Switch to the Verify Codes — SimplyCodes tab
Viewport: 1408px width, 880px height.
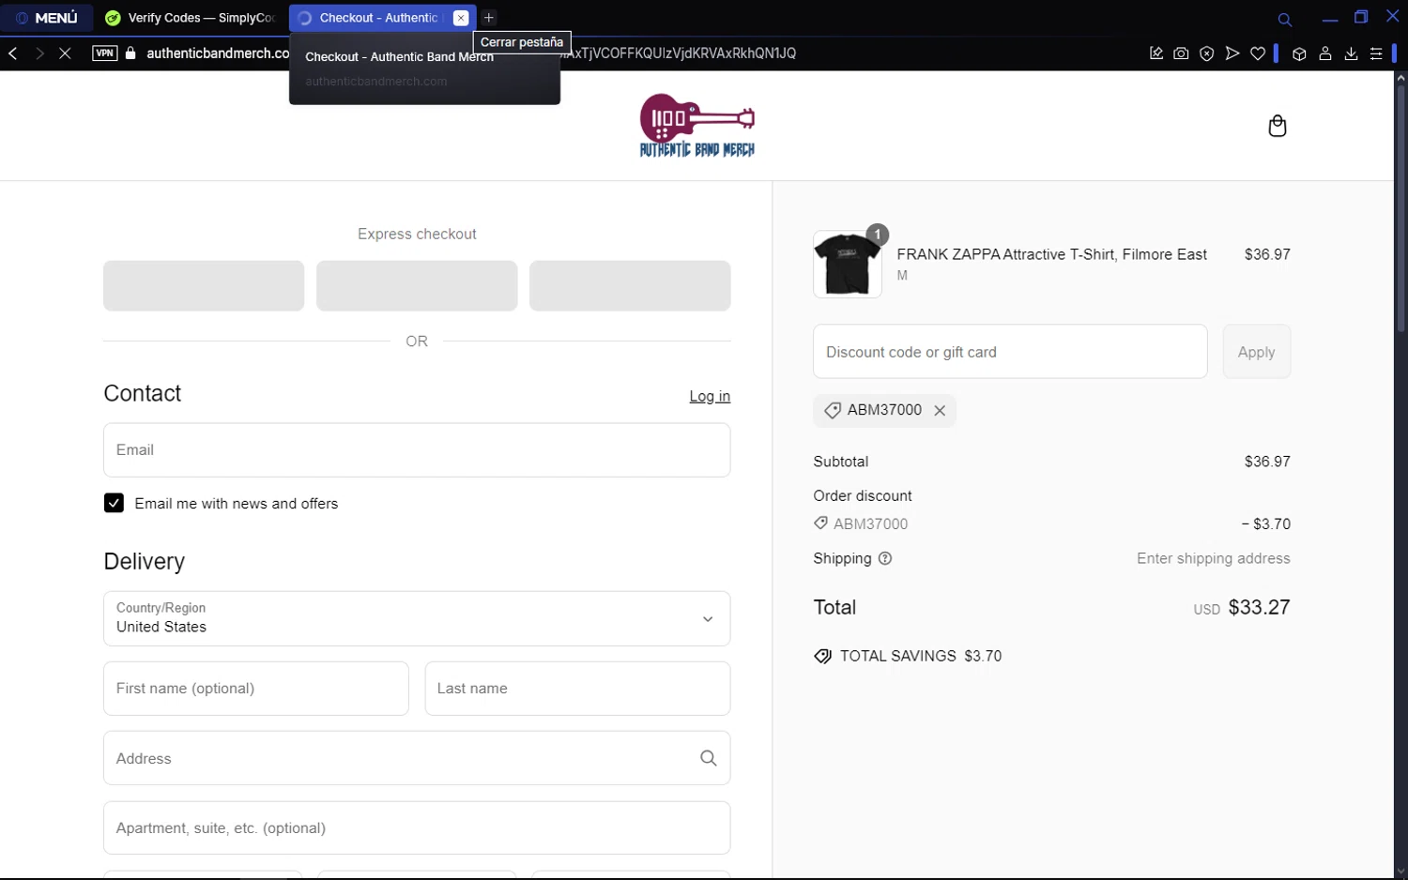point(191,18)
